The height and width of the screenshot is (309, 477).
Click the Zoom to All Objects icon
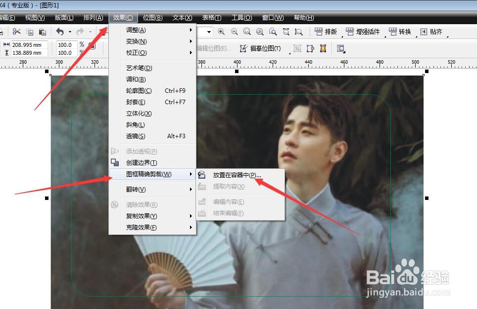pos(260,32)
